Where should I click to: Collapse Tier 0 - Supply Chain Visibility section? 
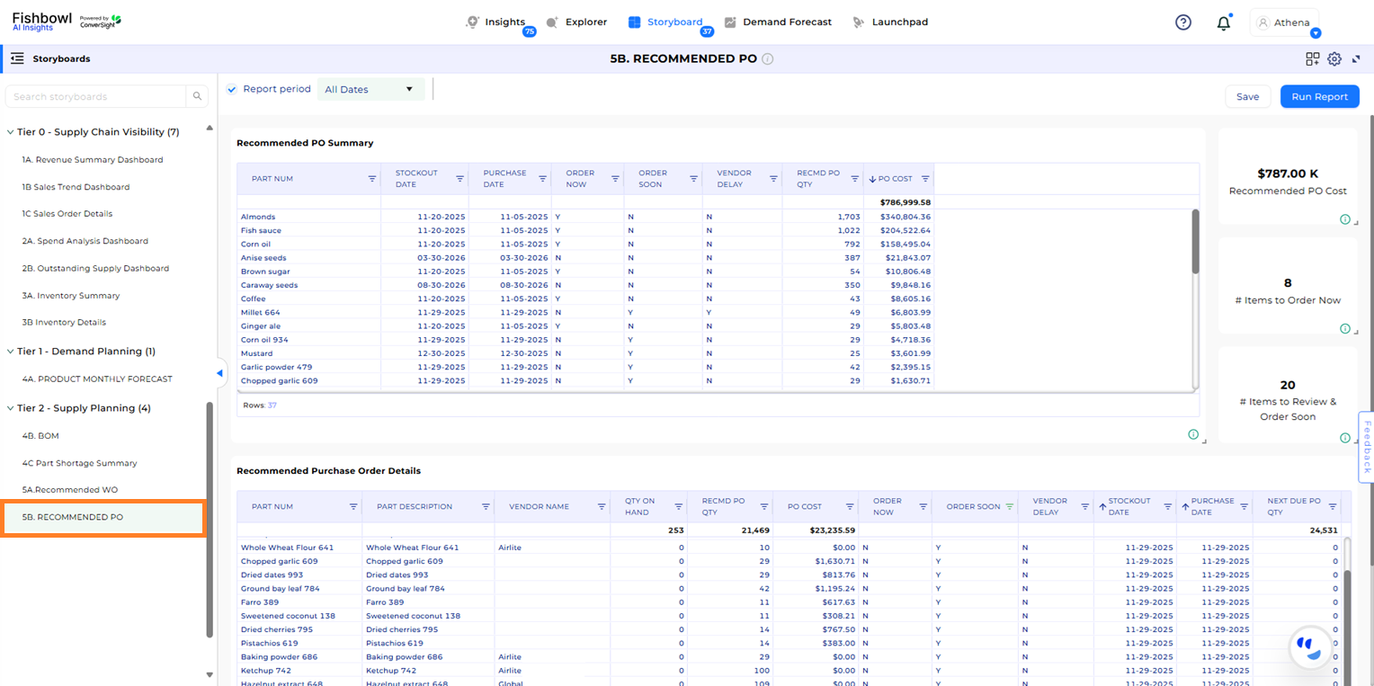tap(11, 131)
